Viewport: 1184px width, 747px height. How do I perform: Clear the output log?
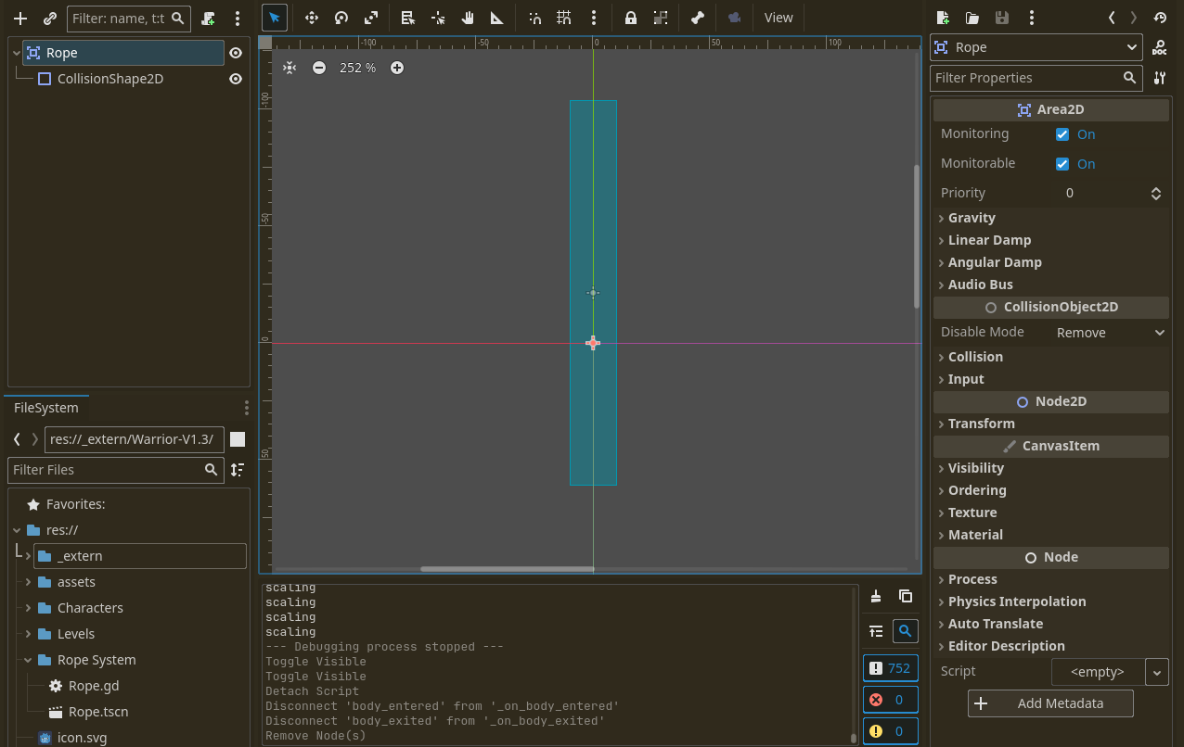pos(876,596)
